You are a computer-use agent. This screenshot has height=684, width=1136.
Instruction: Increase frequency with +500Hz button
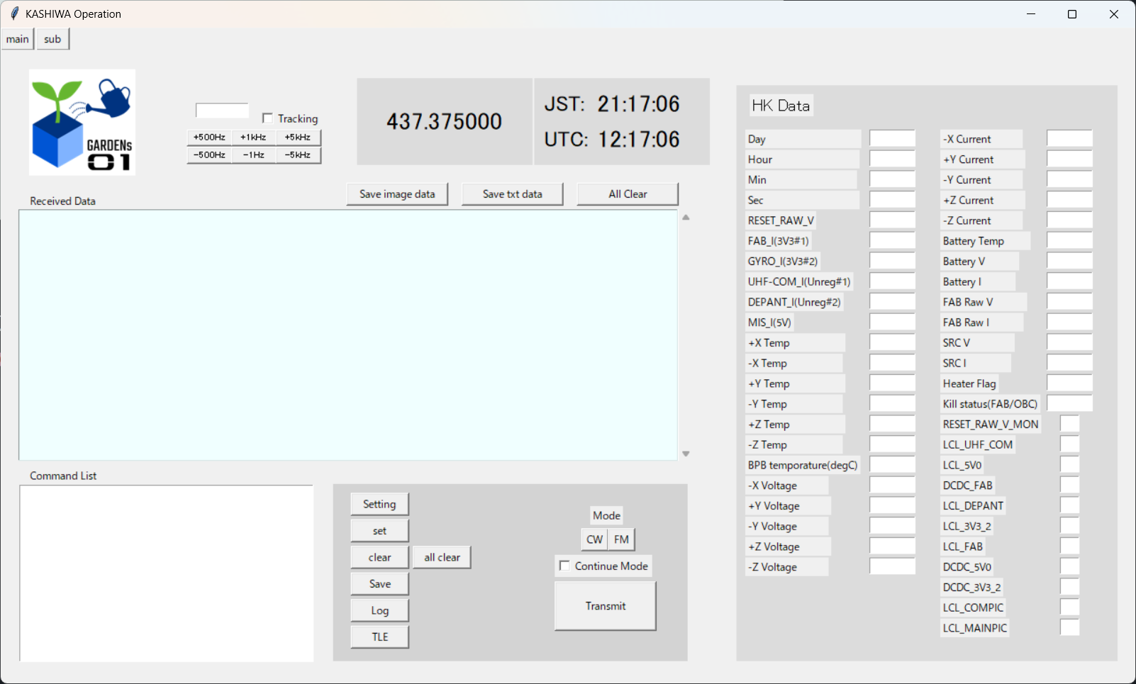coord(209,138)
